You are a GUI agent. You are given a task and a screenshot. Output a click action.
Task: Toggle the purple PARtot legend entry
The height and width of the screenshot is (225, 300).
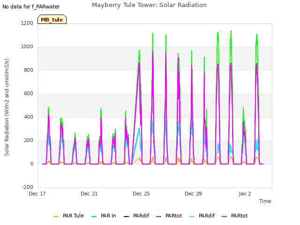[x=169, y=216]
